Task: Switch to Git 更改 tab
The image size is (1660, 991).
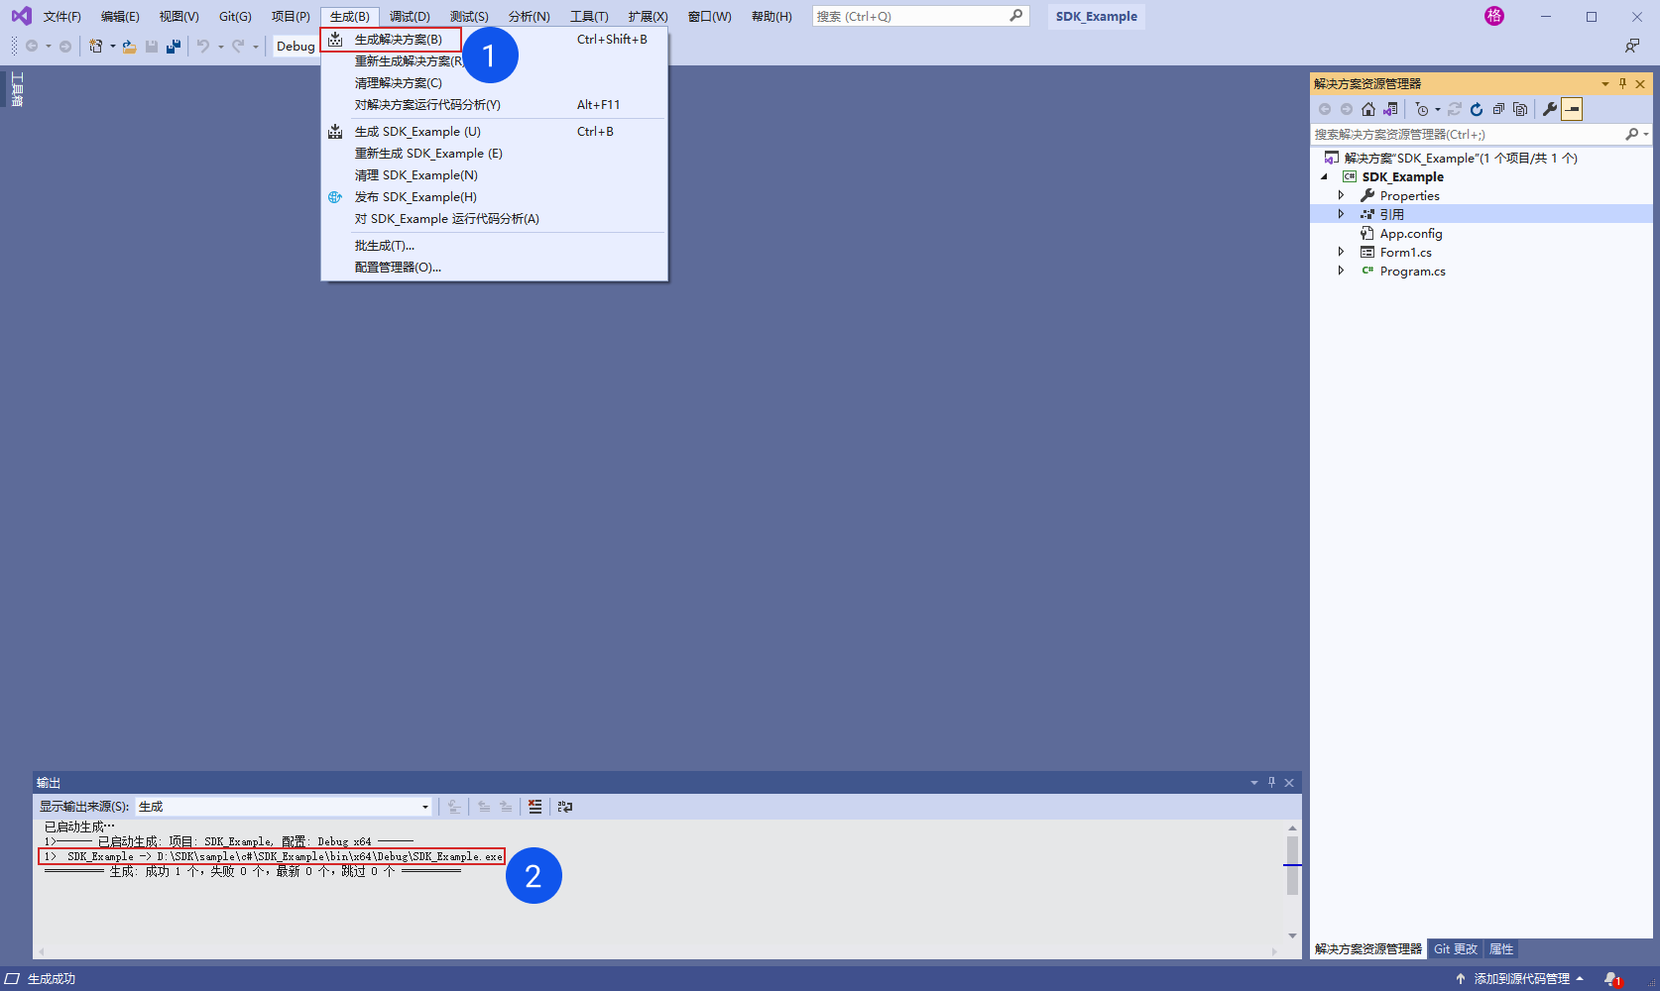Action: coord(1456,949)
